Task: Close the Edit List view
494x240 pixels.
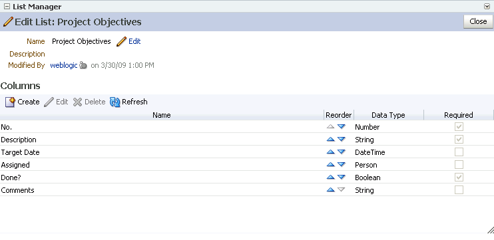Action: [x=478, y=21]
